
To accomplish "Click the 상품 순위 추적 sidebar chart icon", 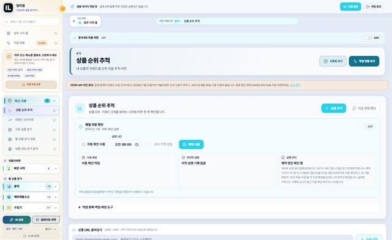I will point(10,110).
